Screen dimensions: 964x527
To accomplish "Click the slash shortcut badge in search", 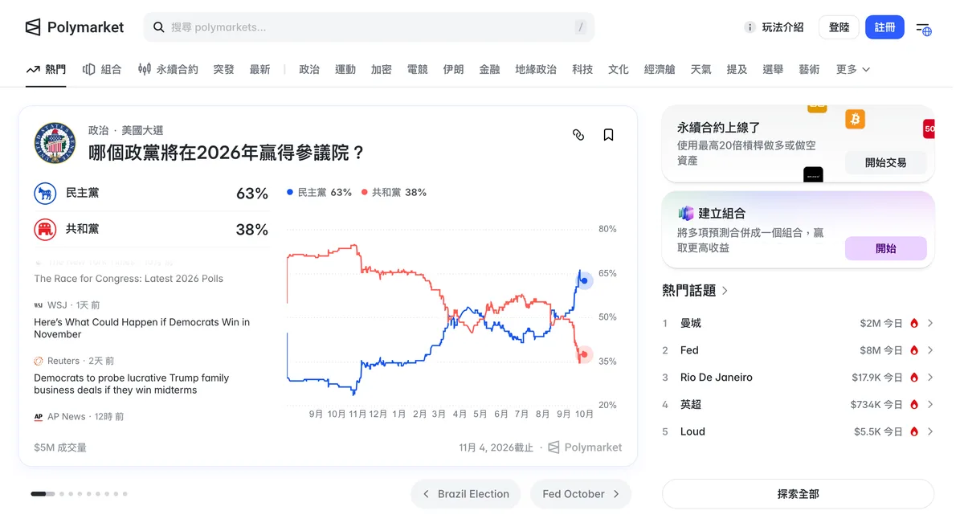I will click(580, 27).
